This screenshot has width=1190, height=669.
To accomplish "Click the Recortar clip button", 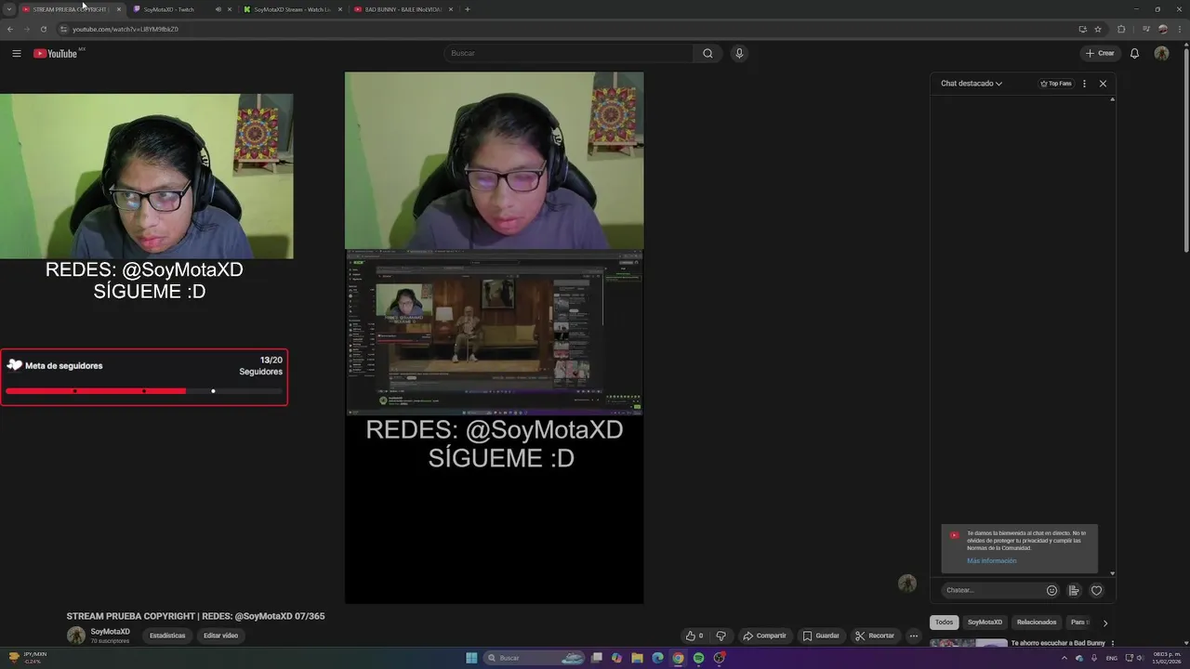I will tap(875, 636).
